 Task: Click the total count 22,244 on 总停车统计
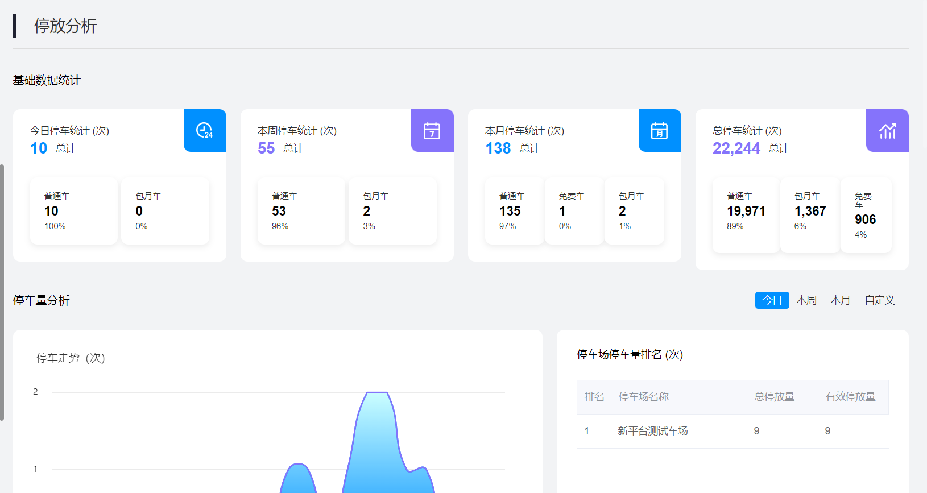pyautogui.click(x=736, y=148)
